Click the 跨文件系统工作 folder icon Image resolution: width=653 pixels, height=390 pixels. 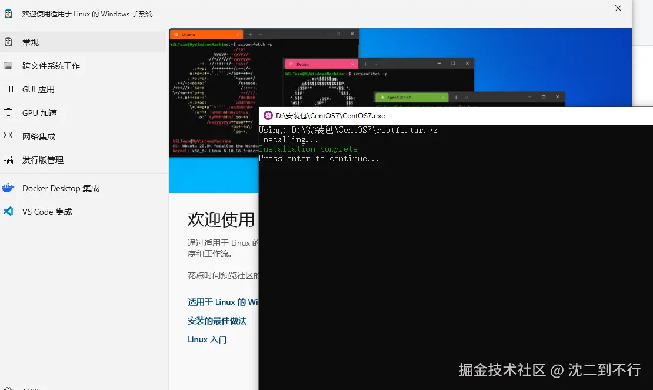point(8,66)
